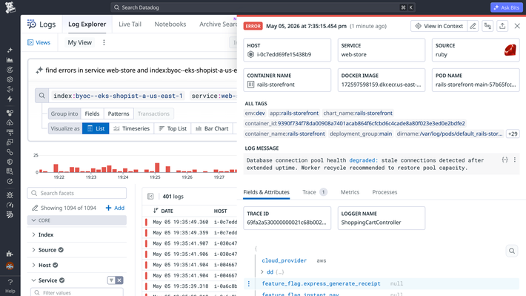Screen dimensions: 526x296
Task: Open the lightning bolt sidebar icon
Action: (10, 99)
